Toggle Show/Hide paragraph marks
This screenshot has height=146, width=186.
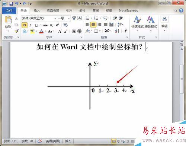[125, 31]
